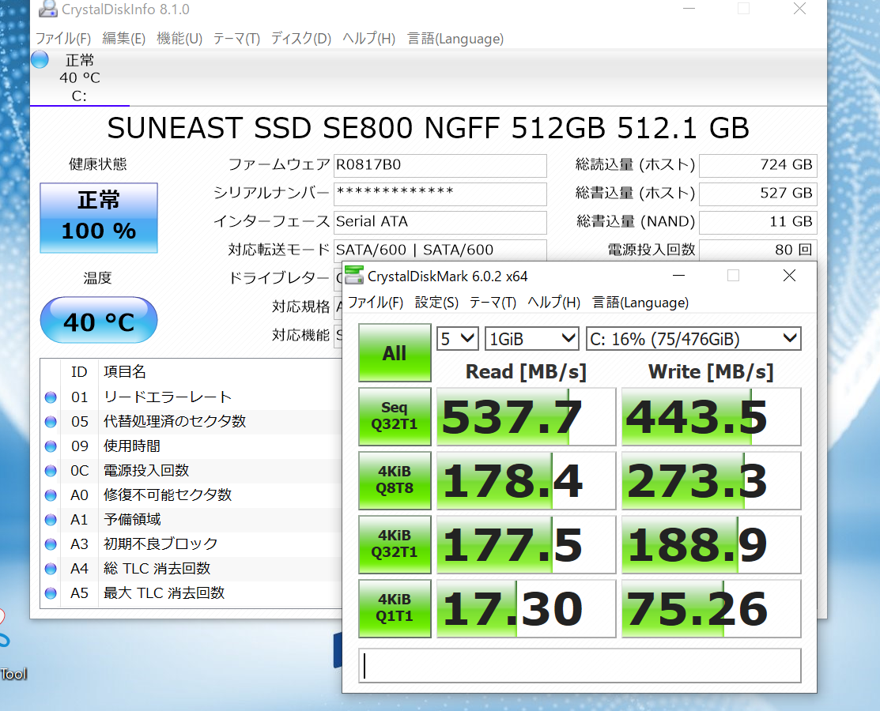This screenshot has height=711, width=880.
Task: Click the 40 °C temperature button
Action: [99, 320]
